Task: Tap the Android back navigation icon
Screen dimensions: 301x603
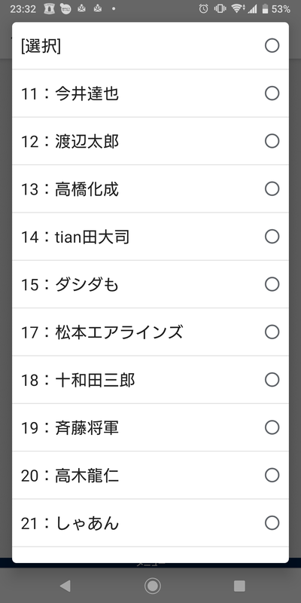Action: 65,586
